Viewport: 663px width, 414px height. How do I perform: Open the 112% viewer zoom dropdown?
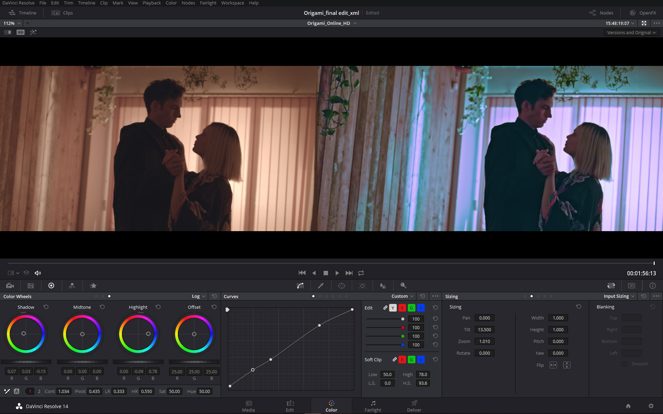click(12, 23)
